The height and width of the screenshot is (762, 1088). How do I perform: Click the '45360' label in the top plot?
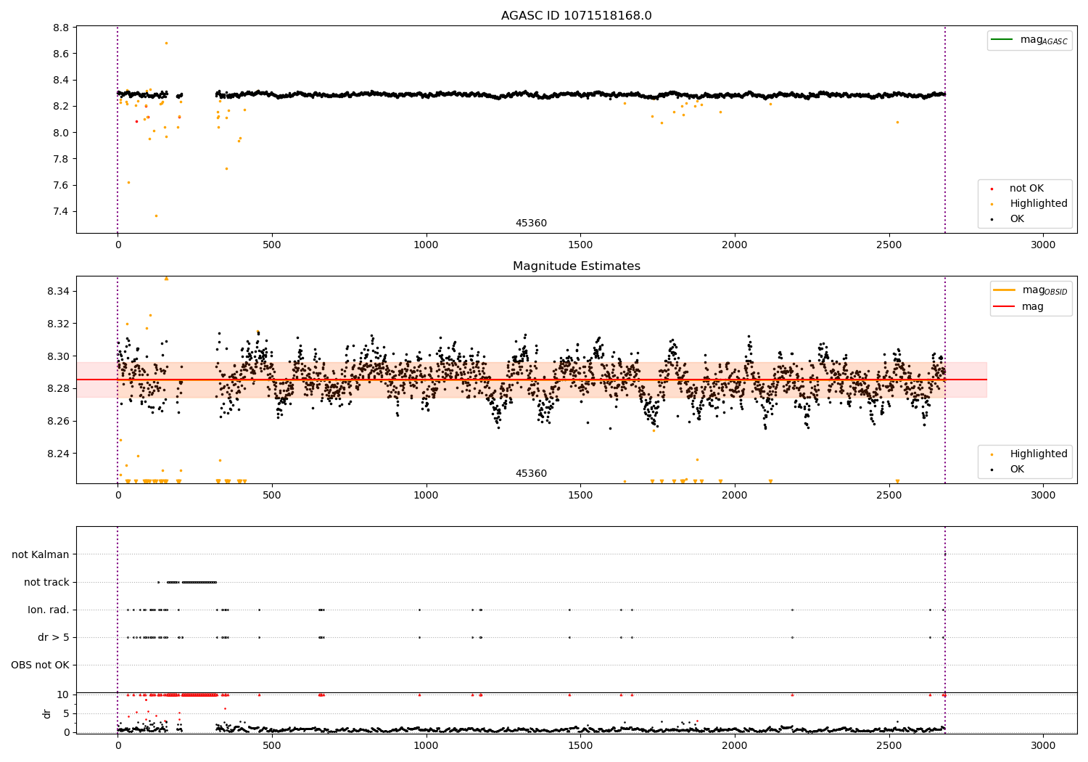click(531, 224)
